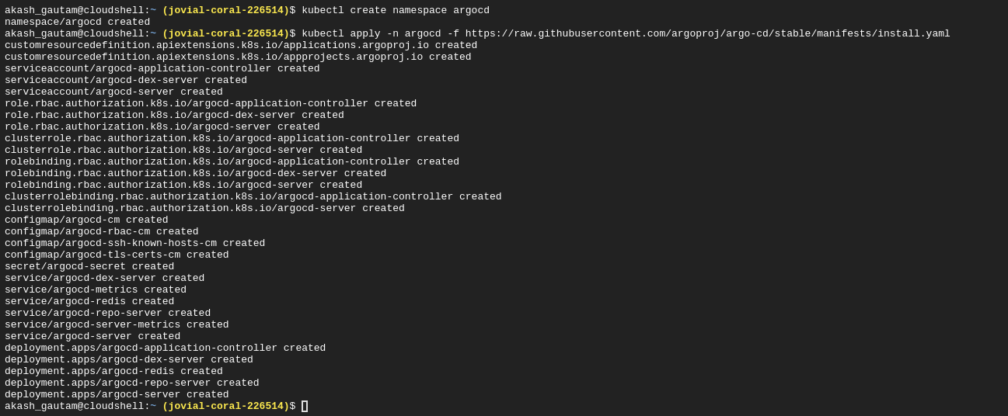The width and height of the screenshot is (1008, 416).
Task: Click the 'namespace/argocd created' output line
Action: pyautogui.click(x=77, y=22)
